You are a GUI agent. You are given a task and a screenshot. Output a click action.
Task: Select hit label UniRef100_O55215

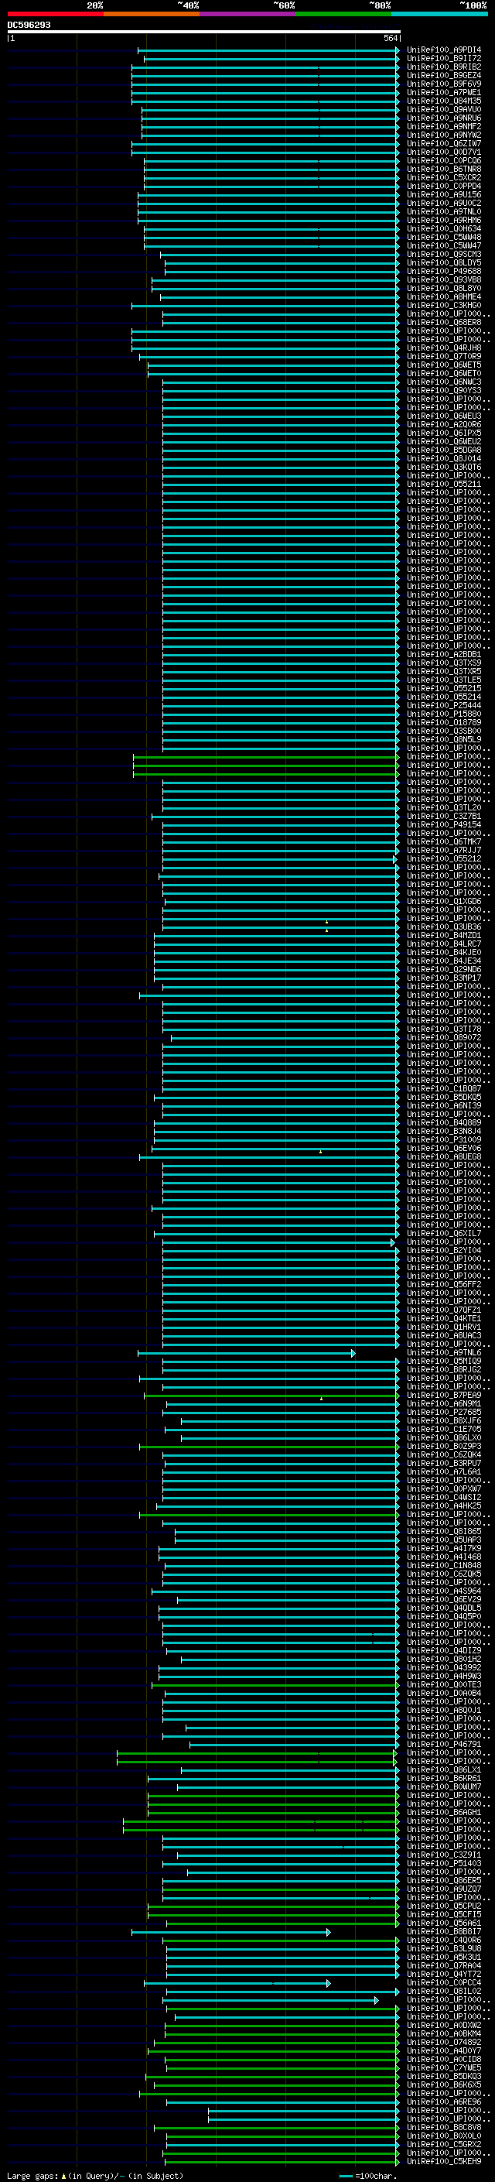pyautogui.click(x=443, y=688)
